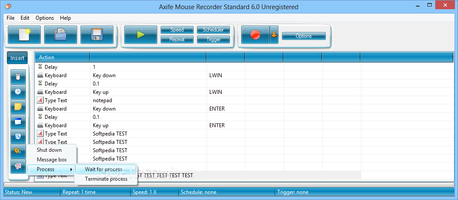458x200 pixels.
Task: Click hourglass icon of first Delay row
Action: click(x=40, y=67)
